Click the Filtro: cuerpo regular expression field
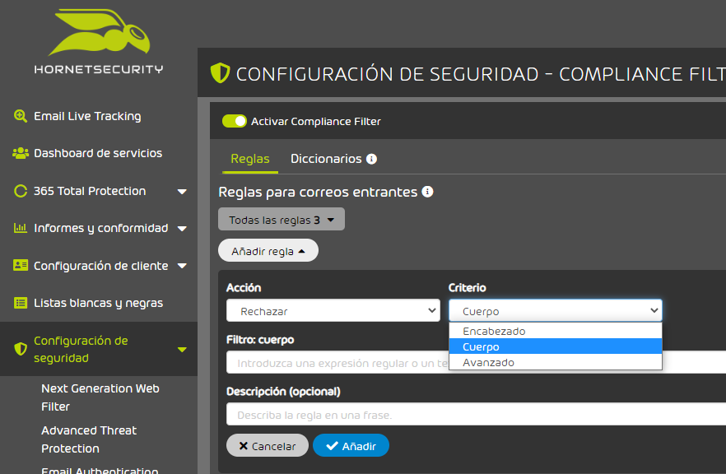726x474 pixels. [476, 362]
